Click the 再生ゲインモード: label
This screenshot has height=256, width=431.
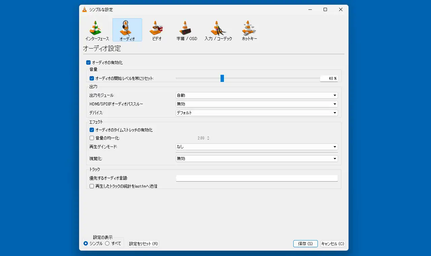(x=103, y=147)
